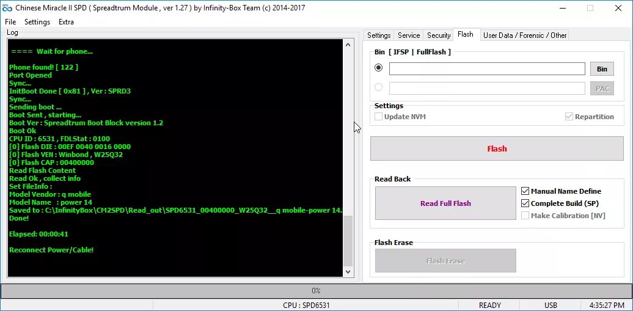Click the 'Saved to' file path log line
Screen dimensions: 633x311
[x=175, y=210]
